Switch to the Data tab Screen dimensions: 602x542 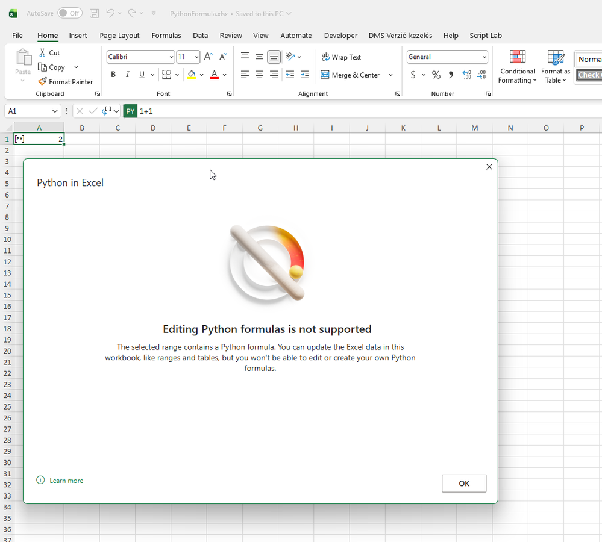click(201, 36)
